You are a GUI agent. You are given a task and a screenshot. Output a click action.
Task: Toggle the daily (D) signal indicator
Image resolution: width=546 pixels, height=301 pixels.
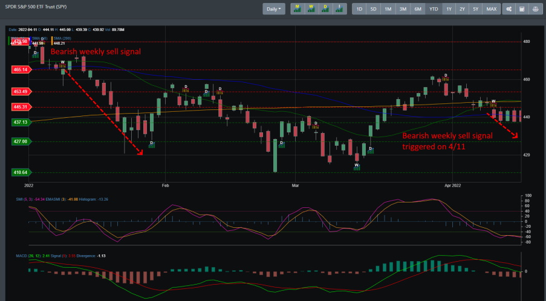click(x=325, y=9)
